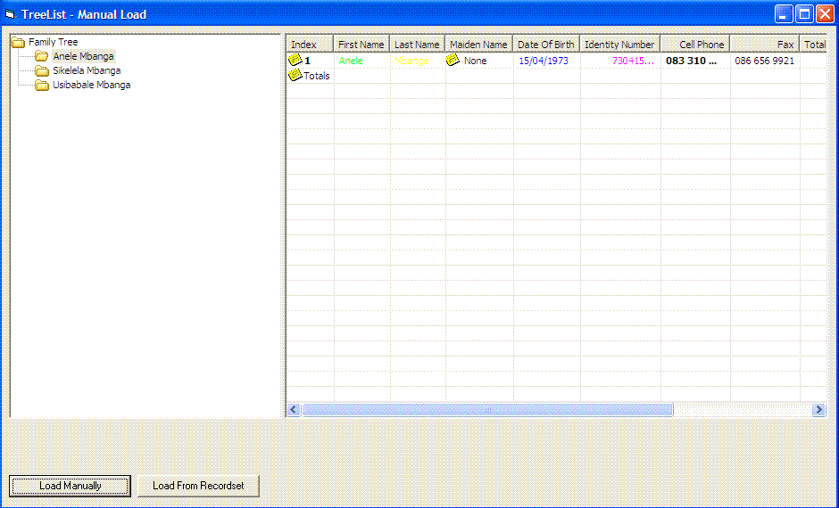Sort by Date Of Birth column header

546,45
